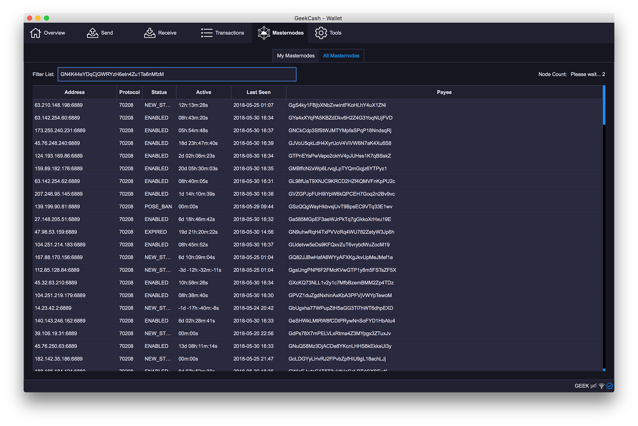
Task: Sort by the Active column header
Action: pos(204,92)
